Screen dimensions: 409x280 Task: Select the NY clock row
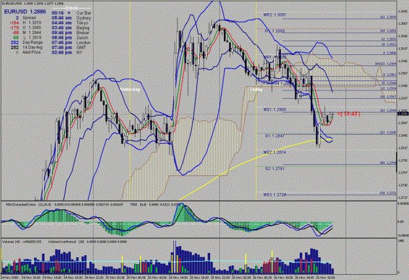click(x=67, y=52)
